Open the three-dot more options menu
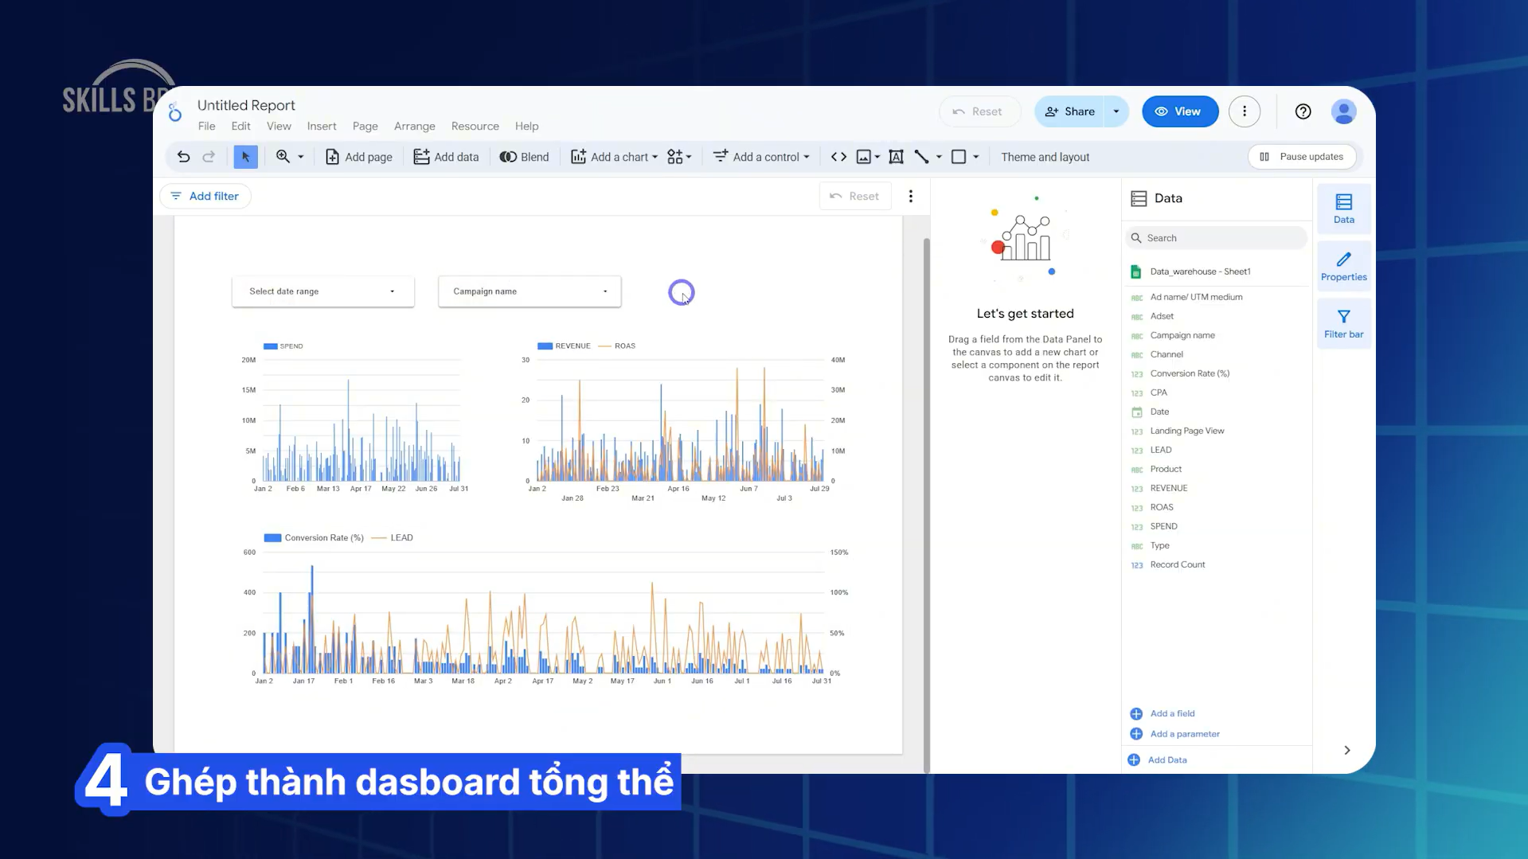This screenshot has height=859, width=1528. [1244, 111]
